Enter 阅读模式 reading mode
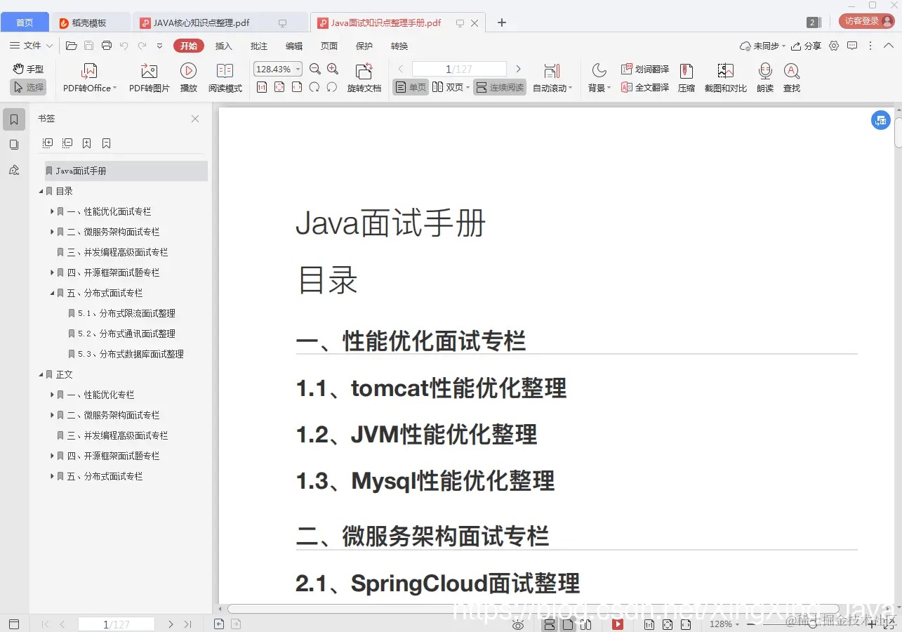The height and width of the screenshot is (632, 902). click(225, 77)
